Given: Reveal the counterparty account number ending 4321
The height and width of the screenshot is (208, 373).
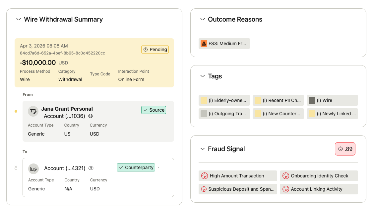Looking at the screenshot, I should click(91, 168).
